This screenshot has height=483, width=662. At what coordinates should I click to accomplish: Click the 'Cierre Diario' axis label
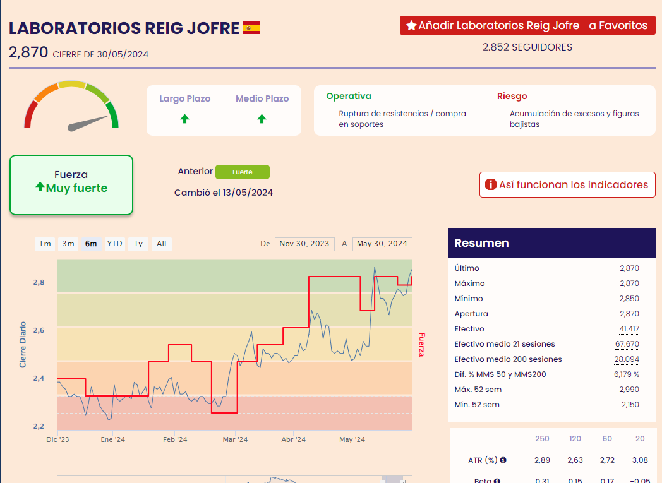click(x=23, y=345)
